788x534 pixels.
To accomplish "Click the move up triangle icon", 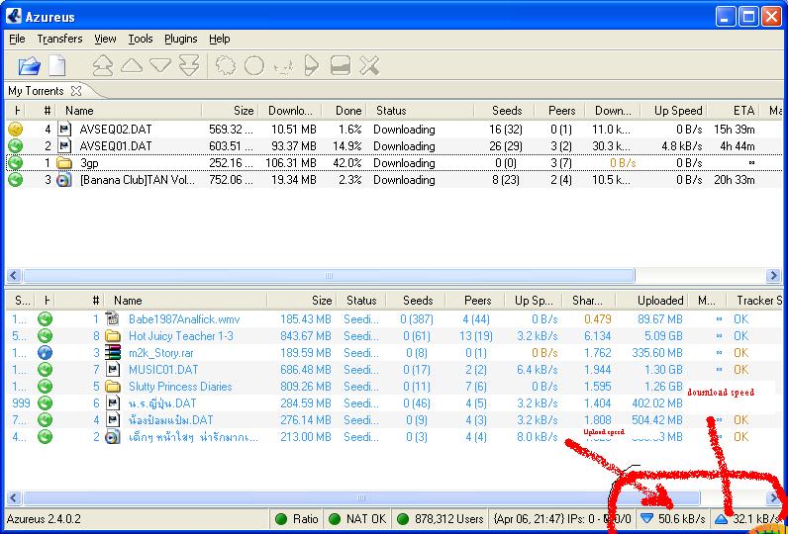I will tap(132, 64).
